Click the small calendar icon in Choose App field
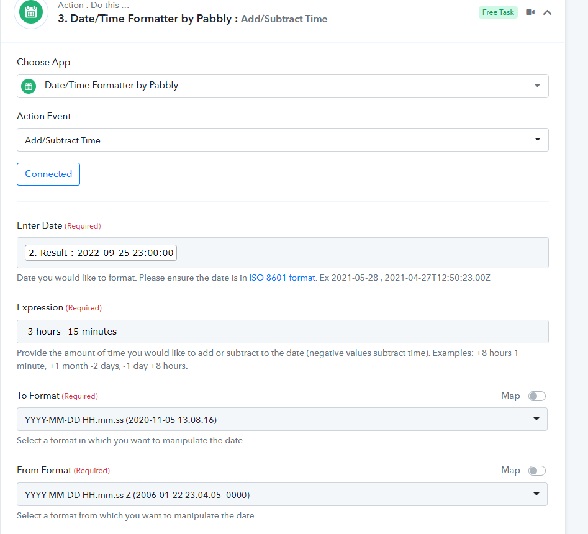Screen dimensions: 588x534 point(29,86)
